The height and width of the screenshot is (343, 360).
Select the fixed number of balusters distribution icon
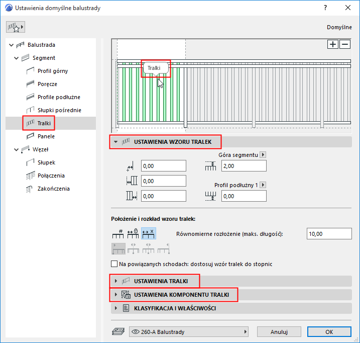click(118, 234)
